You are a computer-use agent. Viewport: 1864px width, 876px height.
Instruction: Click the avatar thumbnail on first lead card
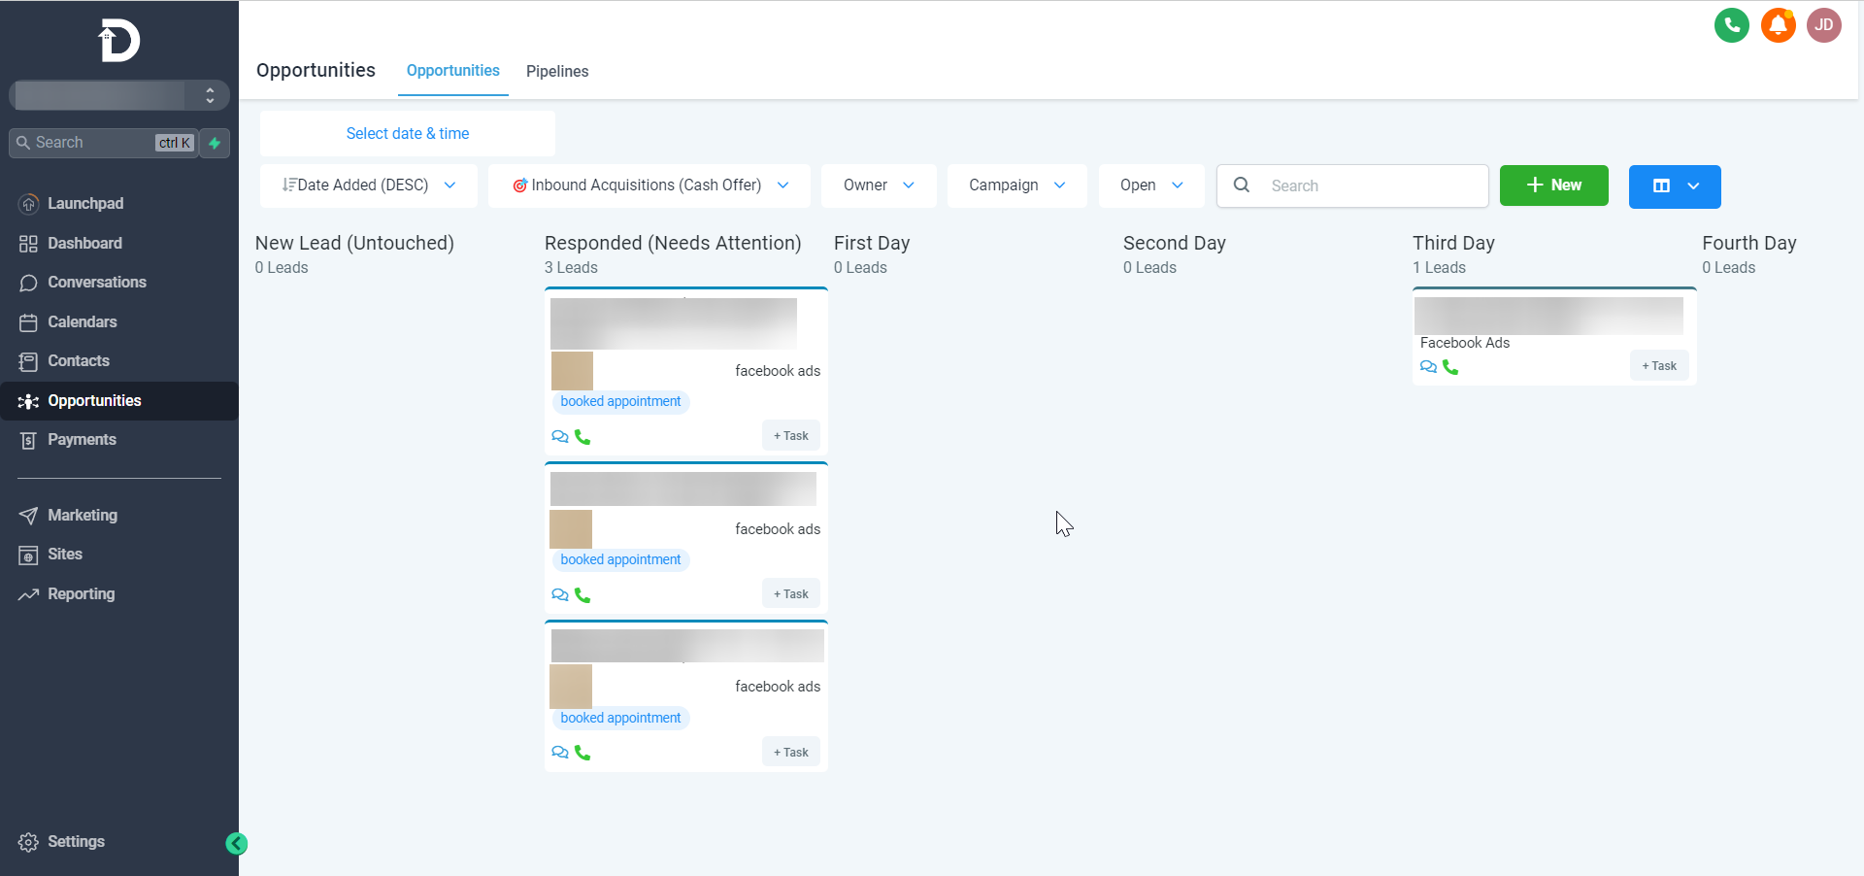click(572, 371)
